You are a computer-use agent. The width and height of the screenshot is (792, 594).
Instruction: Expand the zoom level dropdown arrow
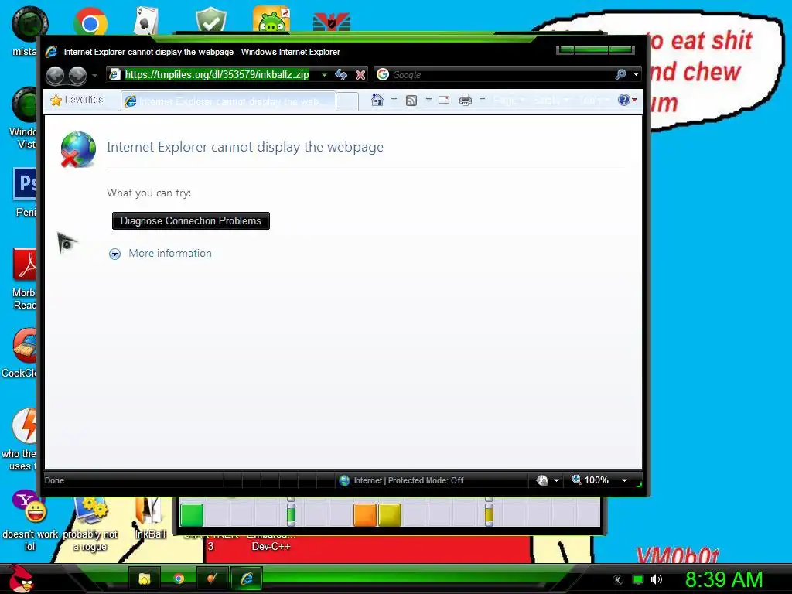click(625, 480)
